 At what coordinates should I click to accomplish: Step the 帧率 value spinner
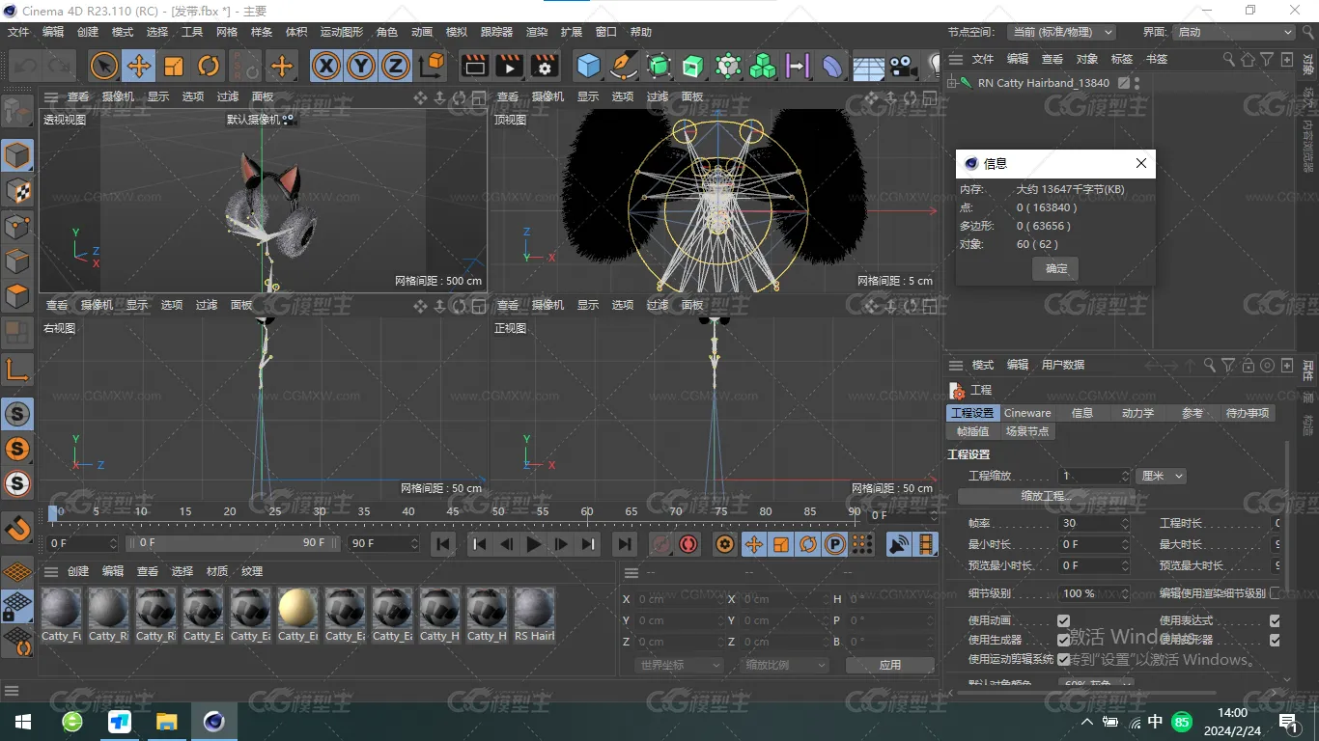tap(1125, 523)
